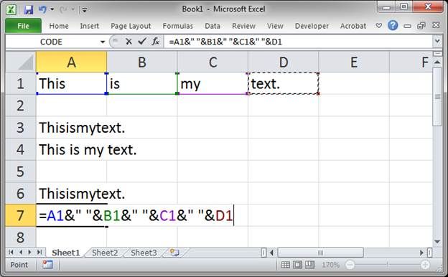Image resolution: width=448 pixels, height=277 pixels.
Task: Open the Name Box dropdown arrow
Action: pyautogui.click(x=103, y=42)
